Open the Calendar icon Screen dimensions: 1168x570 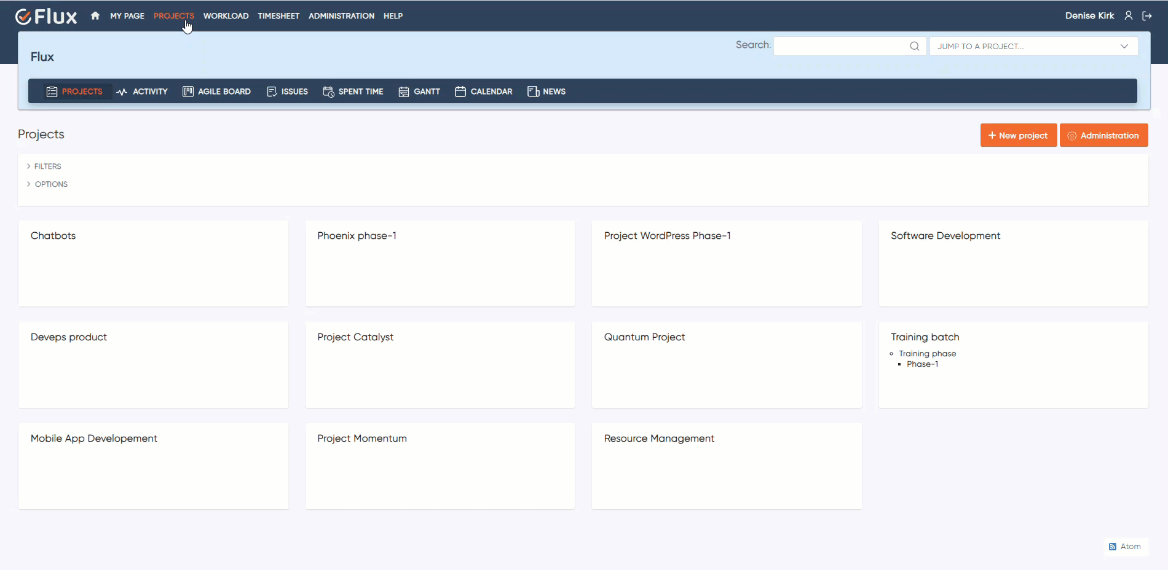(460, 91)
